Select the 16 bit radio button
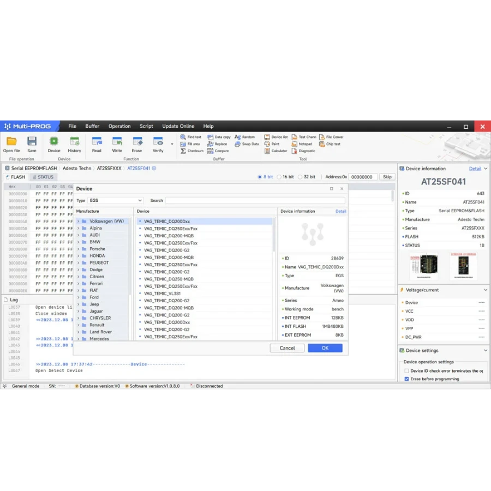491x491 pixels. pos(279,177)
